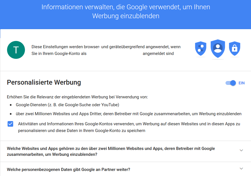
Task: Open the 'Welche Websites und Apps gehören' question
Action: click(111, 151)
